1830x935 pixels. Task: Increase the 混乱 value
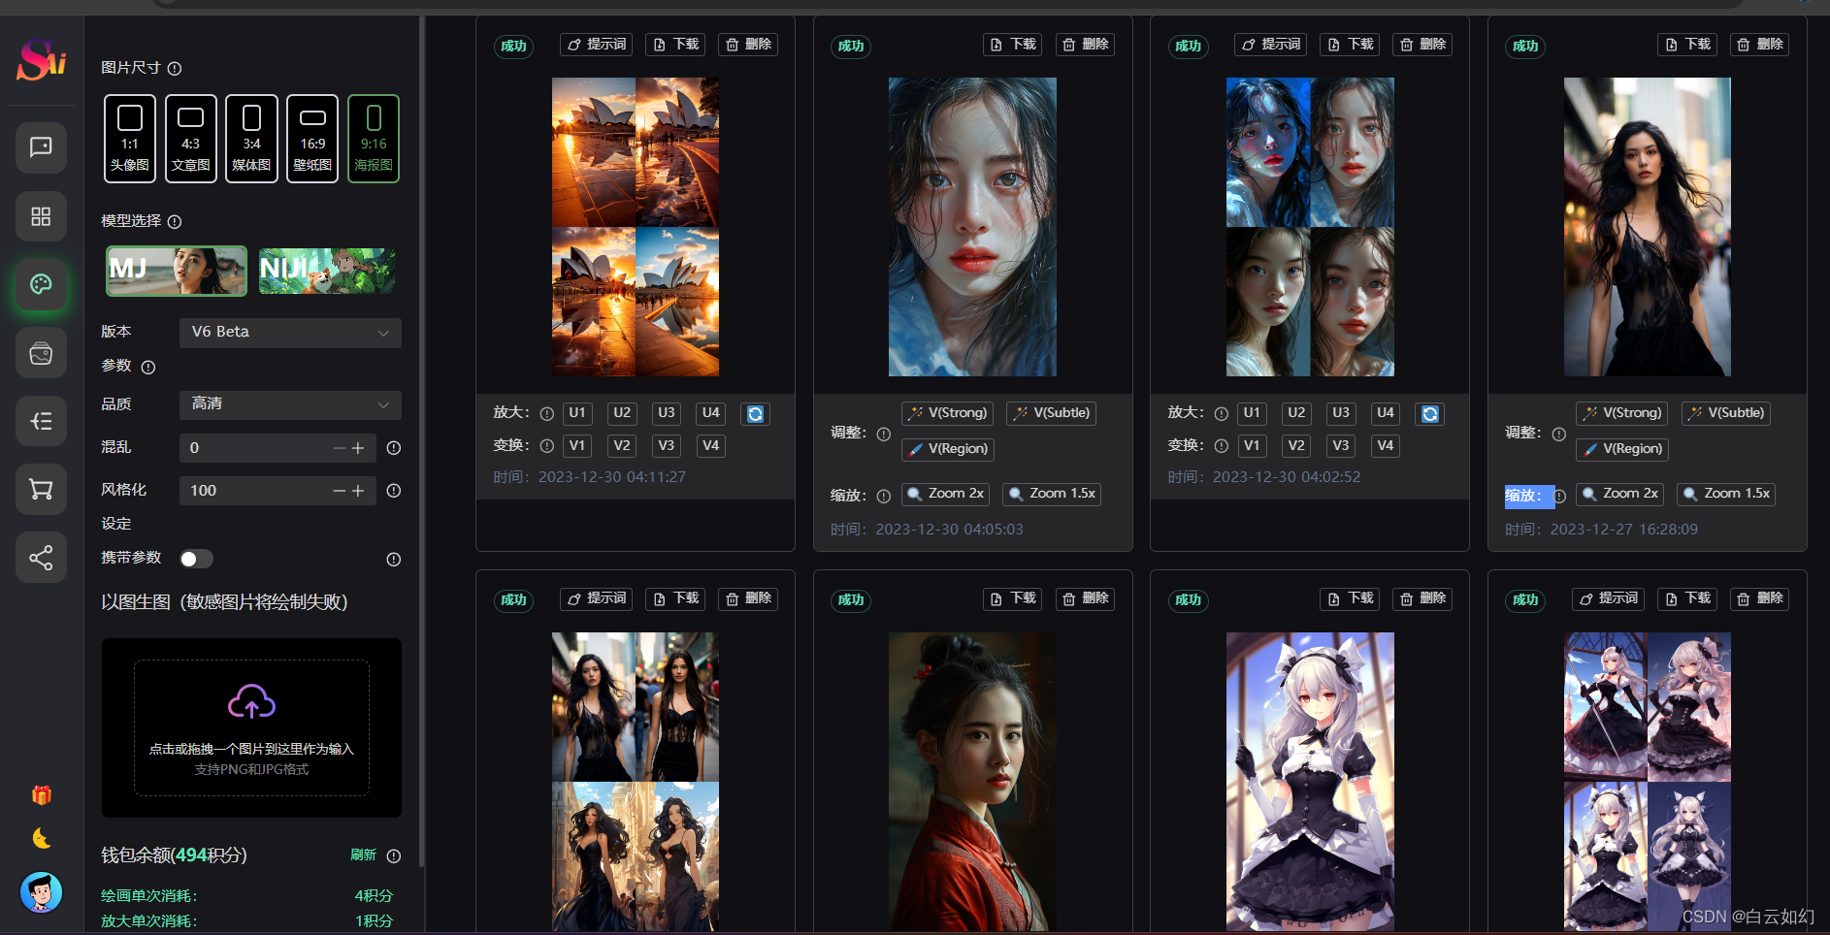coord(358,448)
